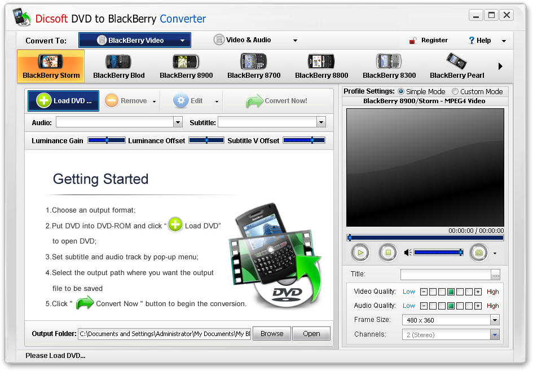Click the Register link
Viewport: 533px width, 371px height.
pos(434,40)
